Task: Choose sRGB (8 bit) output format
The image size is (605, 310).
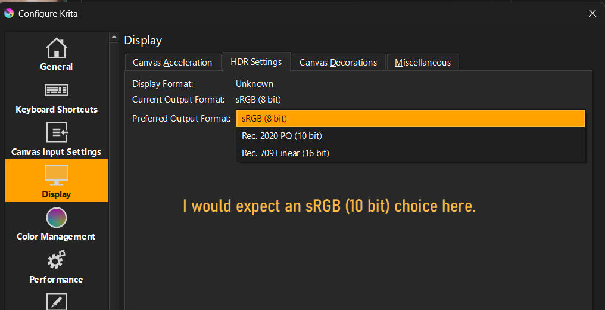Action: (x=410, y=119)
